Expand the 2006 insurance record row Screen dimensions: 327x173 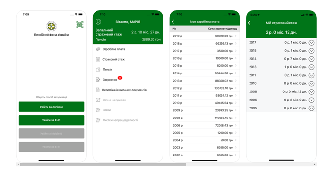tap(311, 100)
